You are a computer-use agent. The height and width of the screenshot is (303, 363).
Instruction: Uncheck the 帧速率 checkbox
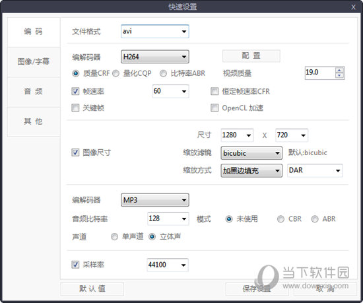tap(75, 91)
